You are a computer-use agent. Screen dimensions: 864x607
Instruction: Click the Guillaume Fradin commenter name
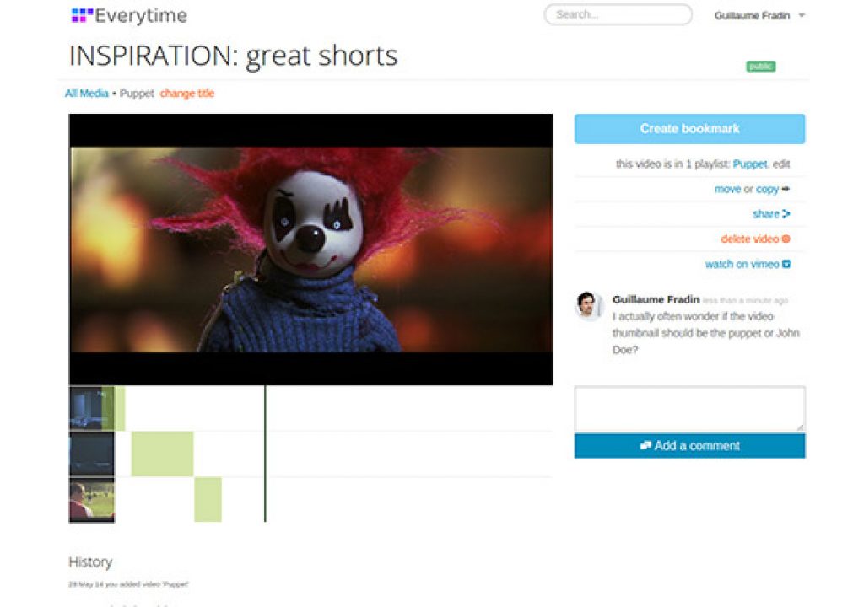click(656, 299)
